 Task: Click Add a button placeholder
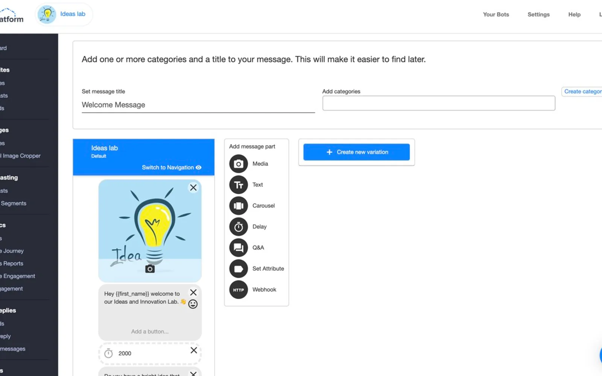click(150, 332)
